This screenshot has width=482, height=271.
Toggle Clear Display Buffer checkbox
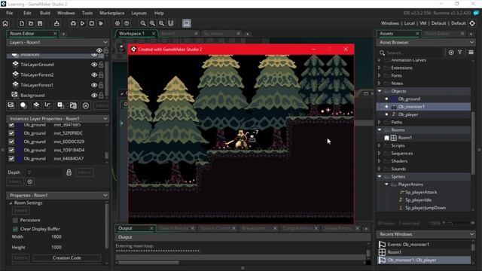pyautogui.click(x=15, y=229)
